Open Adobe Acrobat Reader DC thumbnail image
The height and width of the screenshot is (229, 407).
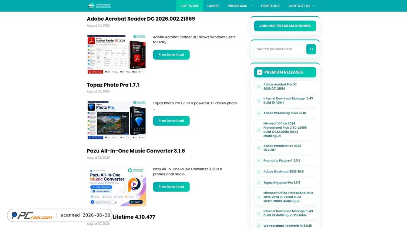[117, 54]
